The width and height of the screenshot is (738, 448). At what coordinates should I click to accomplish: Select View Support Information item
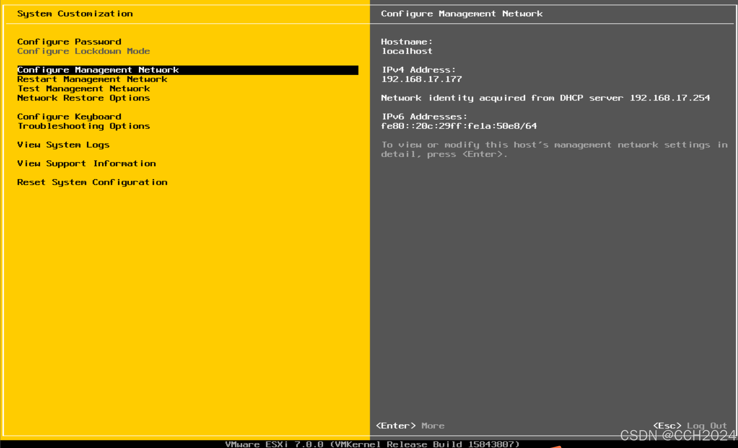[x=86, y=164]
